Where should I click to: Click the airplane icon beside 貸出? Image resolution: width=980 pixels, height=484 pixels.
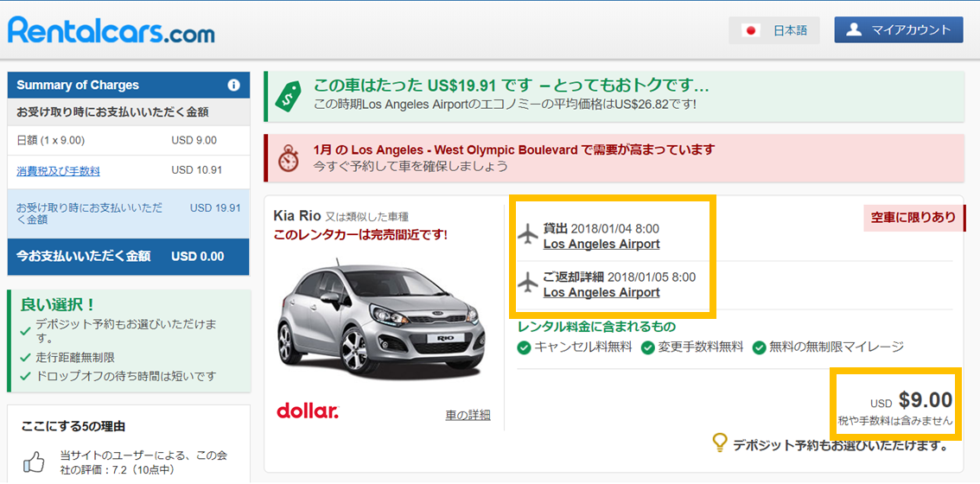pos(528,236)
